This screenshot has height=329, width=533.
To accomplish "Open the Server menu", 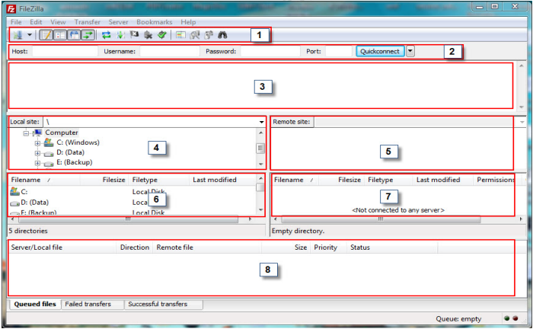I will (118, 22).
